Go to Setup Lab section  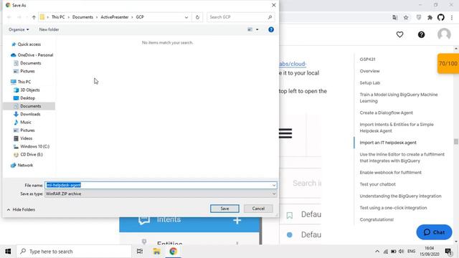(370, 83)
